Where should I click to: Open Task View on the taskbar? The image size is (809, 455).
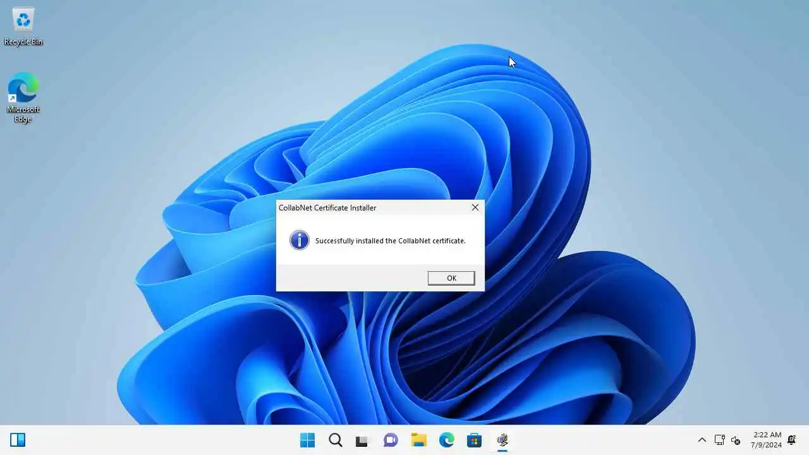tap(362, 440)
